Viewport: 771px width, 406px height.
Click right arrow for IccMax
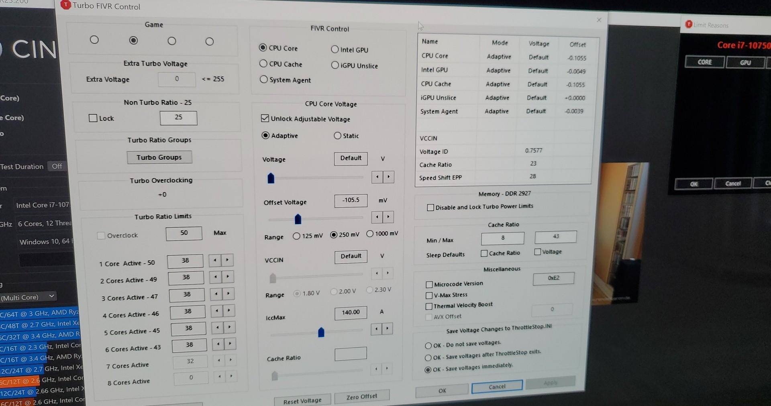387,329
